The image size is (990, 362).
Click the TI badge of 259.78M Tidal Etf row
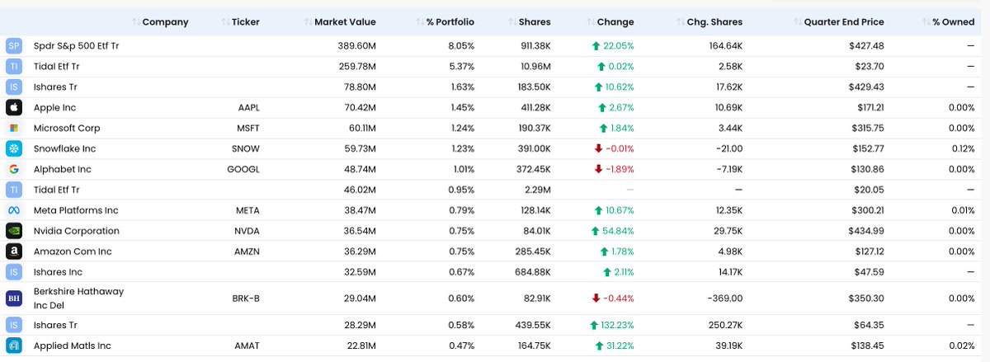(x=13, y=67)
